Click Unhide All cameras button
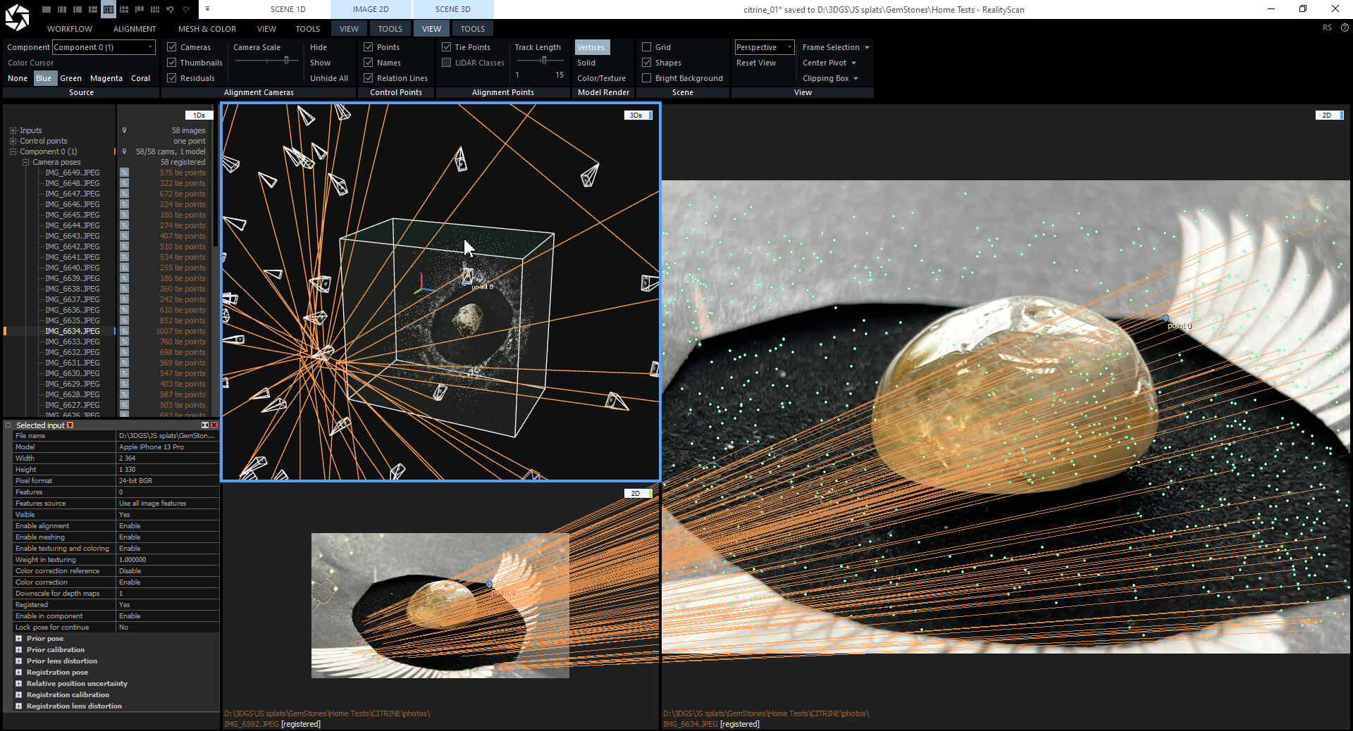The image size is (1353, 731). (x=329, y=78)
